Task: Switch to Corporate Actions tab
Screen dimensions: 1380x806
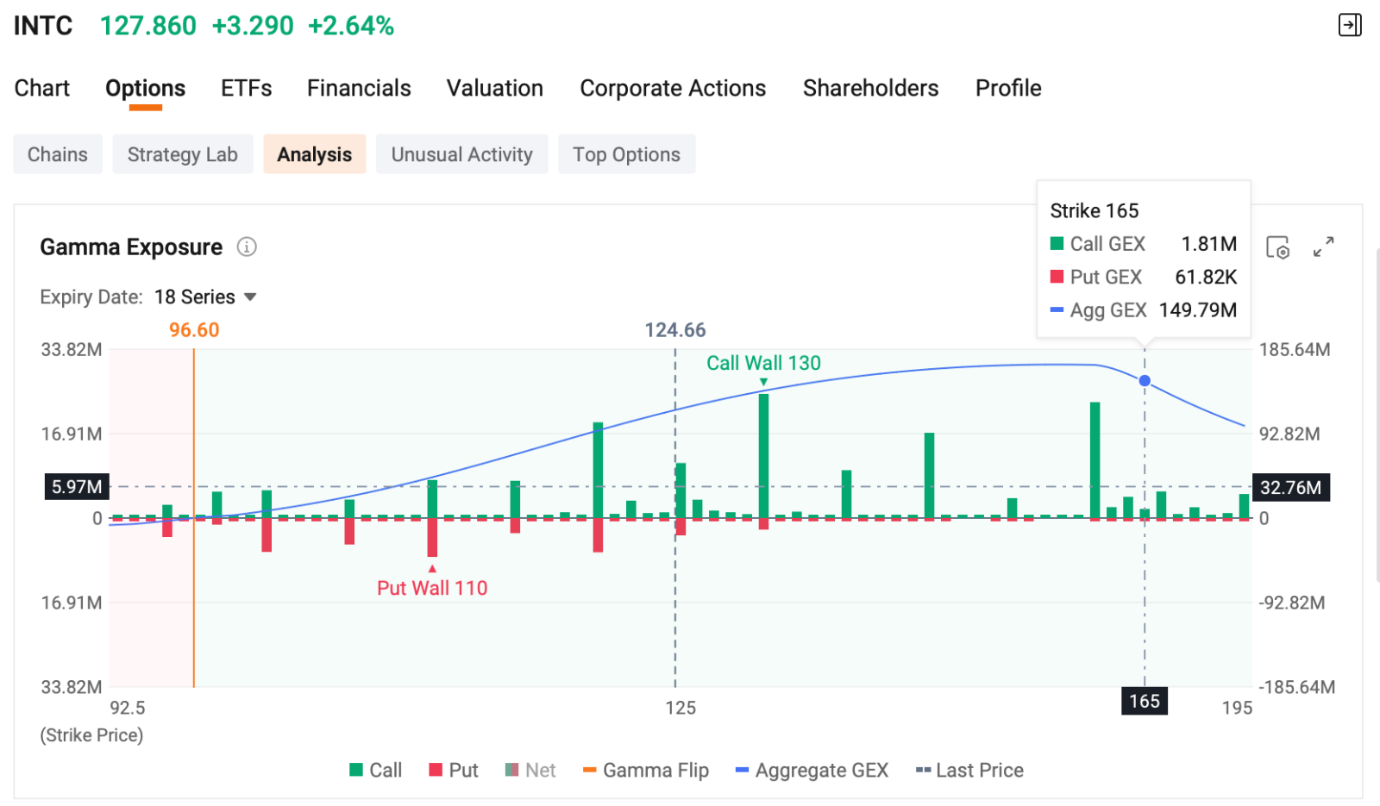Action: (673, 88)
